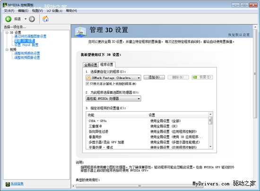Screen dimensions: 260x191
Task: Collapse the 3D 设置 tree node
Action: [x=7, y=33]
